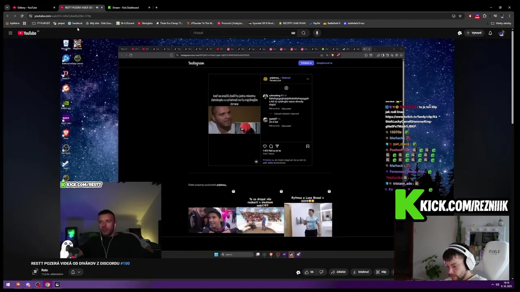Open Relo channel avatar
This screenshot has width=520, height=292.
pos(35,272)
